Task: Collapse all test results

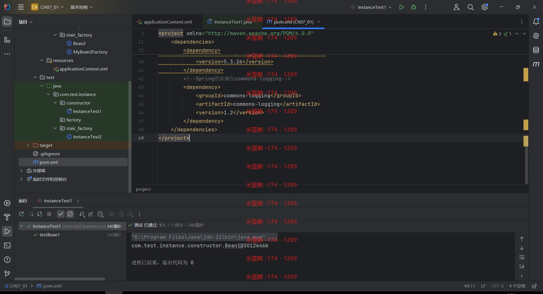Action: (91, 214)
